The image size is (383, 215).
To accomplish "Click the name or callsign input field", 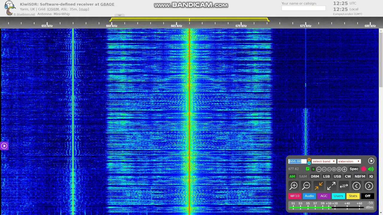I will 303,8.
